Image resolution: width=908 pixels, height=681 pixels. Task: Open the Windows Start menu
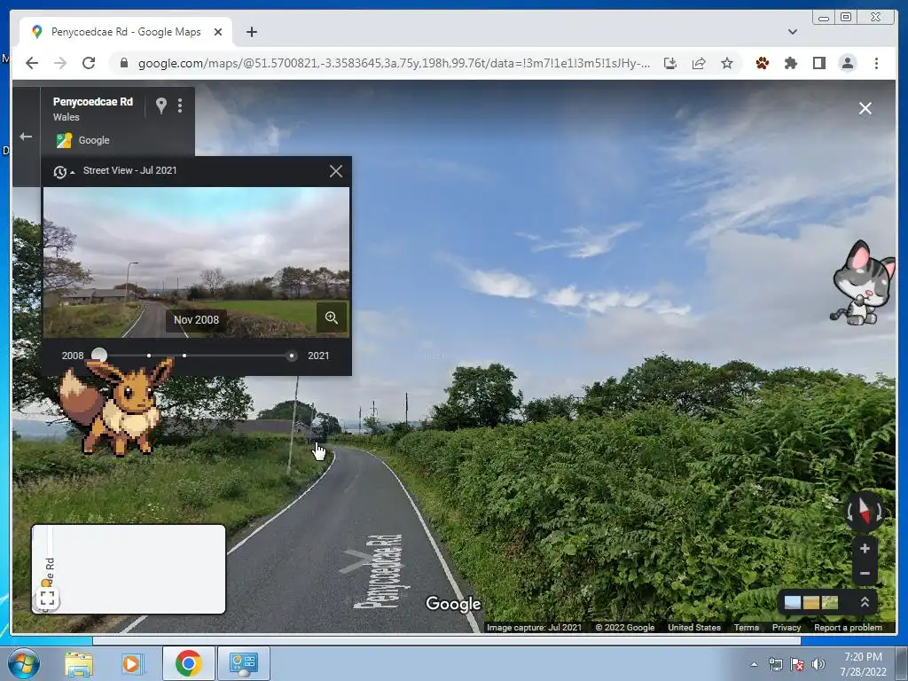tap(24, 663)
